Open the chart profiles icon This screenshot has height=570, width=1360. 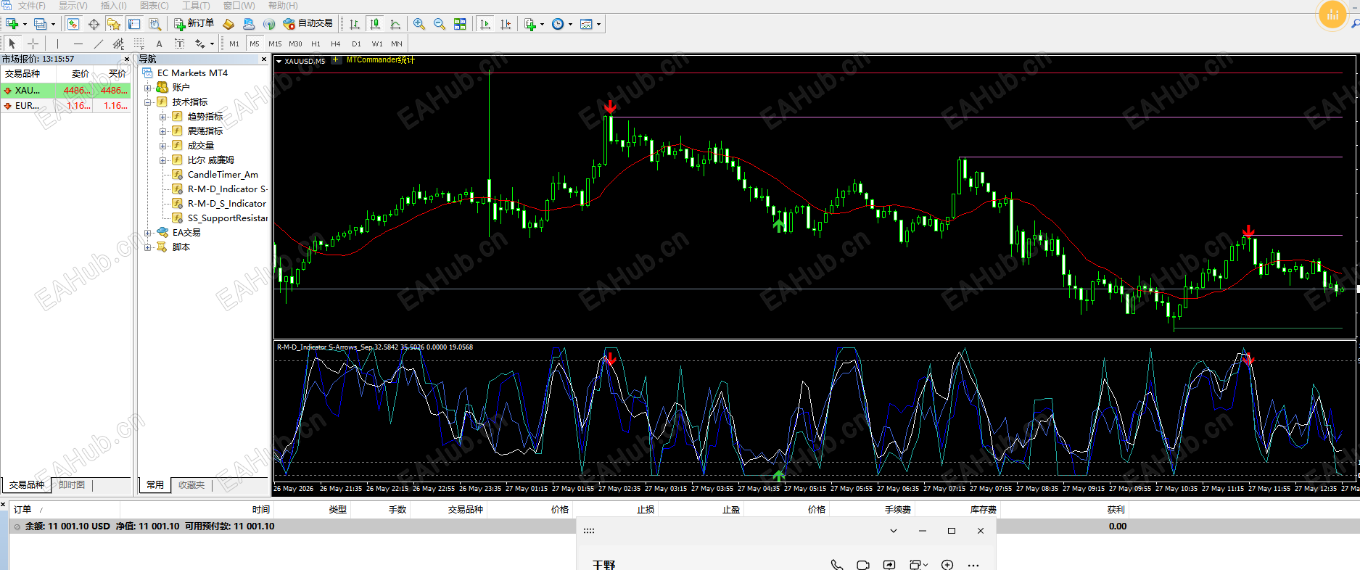click(40, 24)
